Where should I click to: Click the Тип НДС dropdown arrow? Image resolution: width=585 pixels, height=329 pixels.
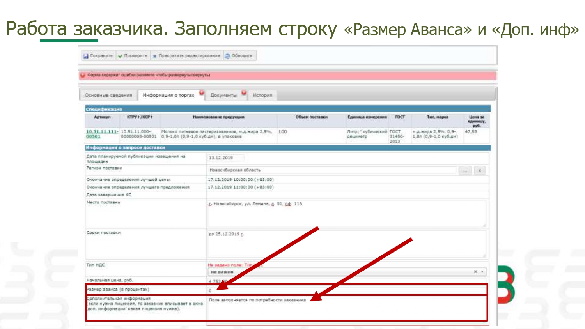[x=482, y=272]
